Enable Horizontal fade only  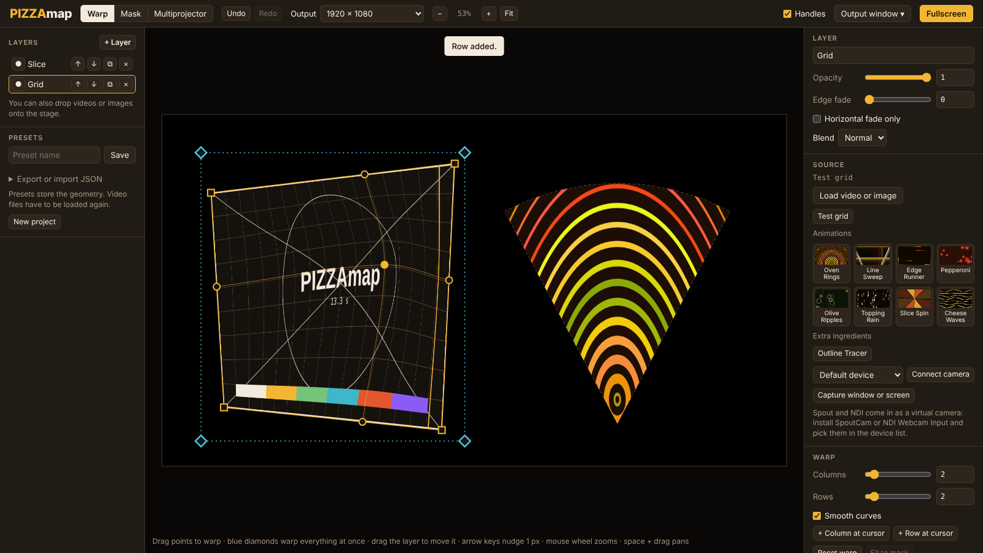[x=817, y=119]
